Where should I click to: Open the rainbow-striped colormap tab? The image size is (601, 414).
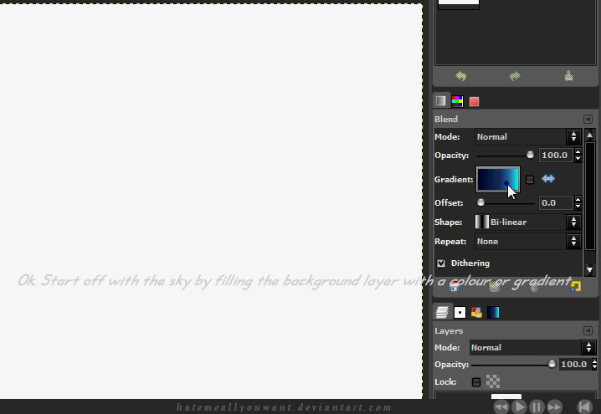pyautogui.click(x=457, y=101)
